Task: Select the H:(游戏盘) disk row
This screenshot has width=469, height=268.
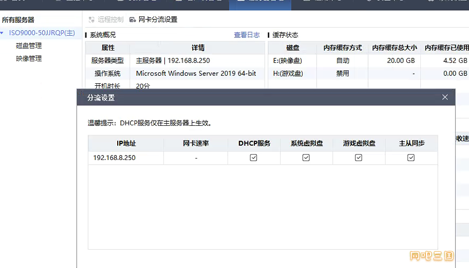Action: (288, 73)
